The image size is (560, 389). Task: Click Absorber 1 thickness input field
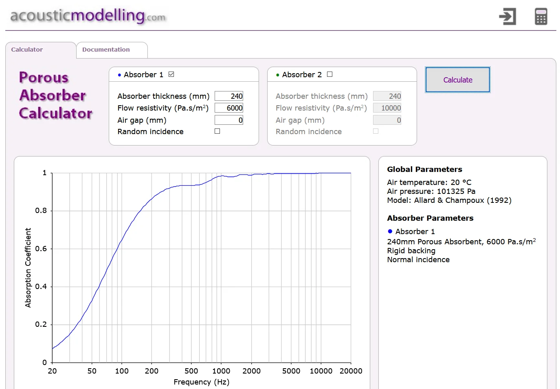(x=229, y=96)
